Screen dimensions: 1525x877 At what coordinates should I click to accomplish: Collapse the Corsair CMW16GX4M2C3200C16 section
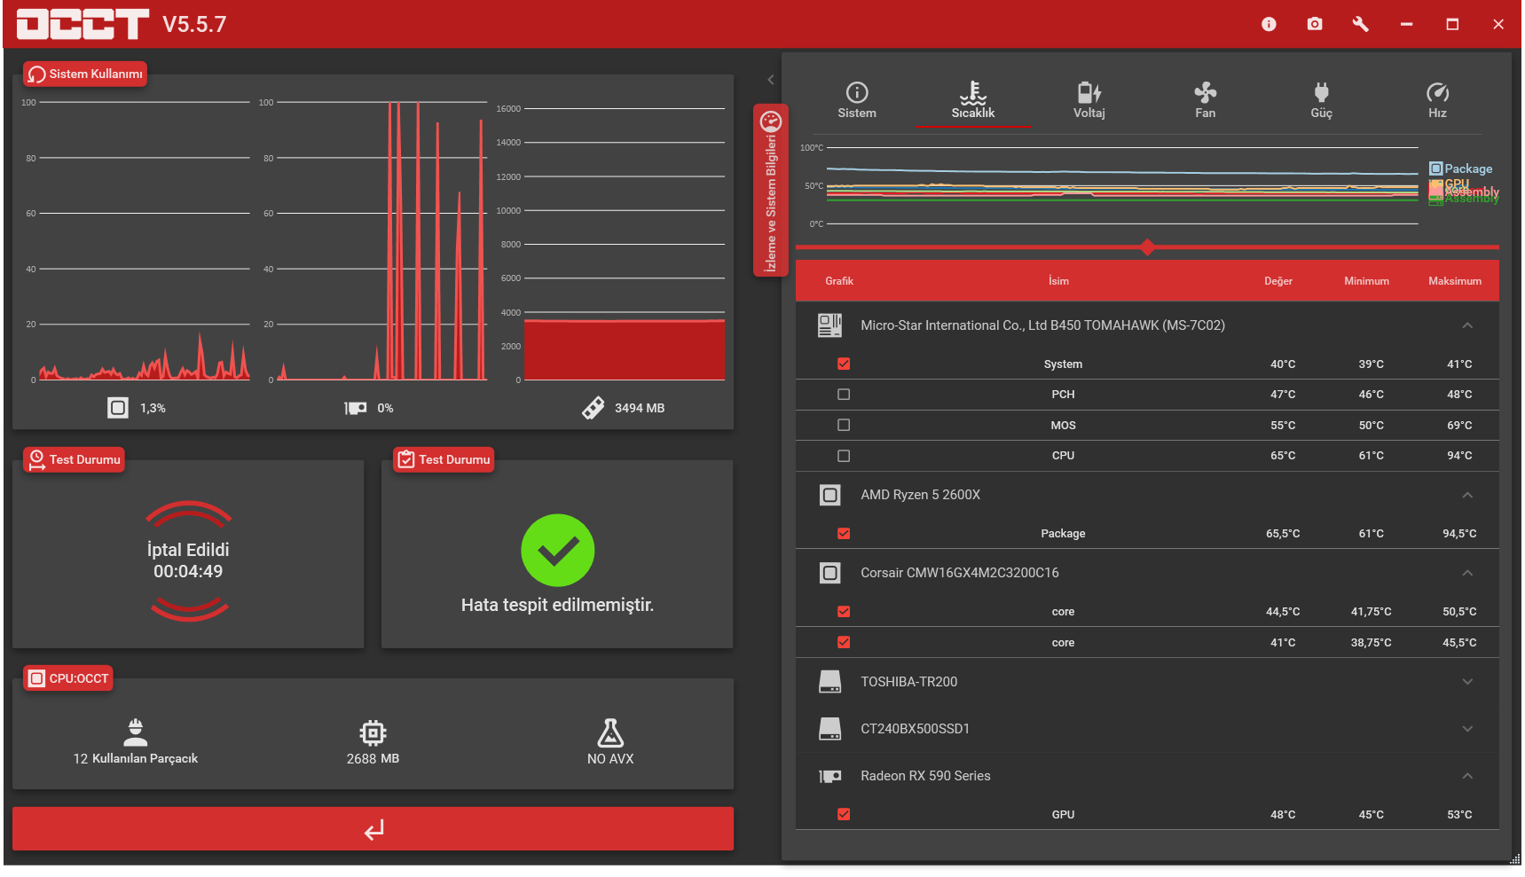1467,573
